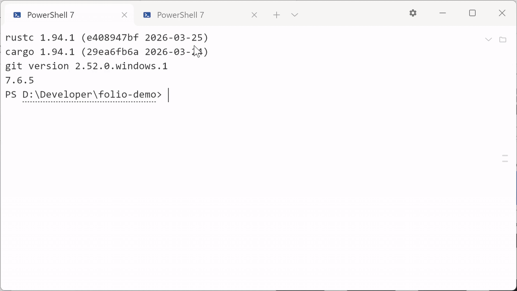Minimize the terminal window
Image resolution: width=517 pixels, height=291 pixels.
coord(442,13)
